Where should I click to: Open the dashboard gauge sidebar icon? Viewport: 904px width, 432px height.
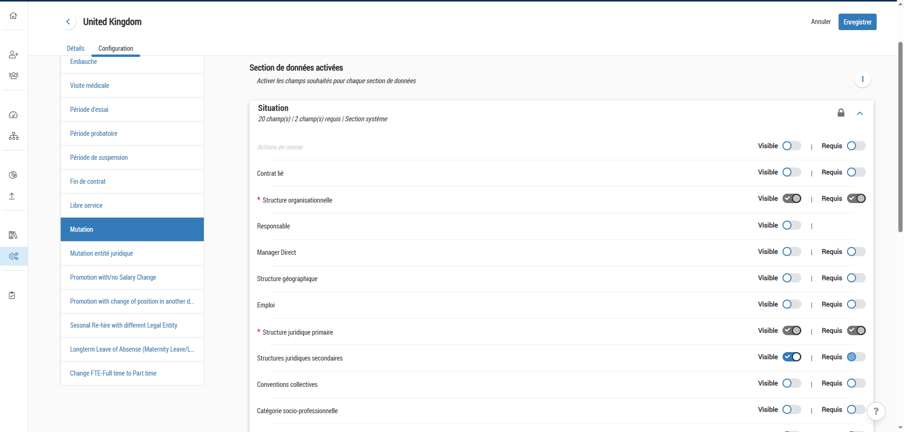13,115
